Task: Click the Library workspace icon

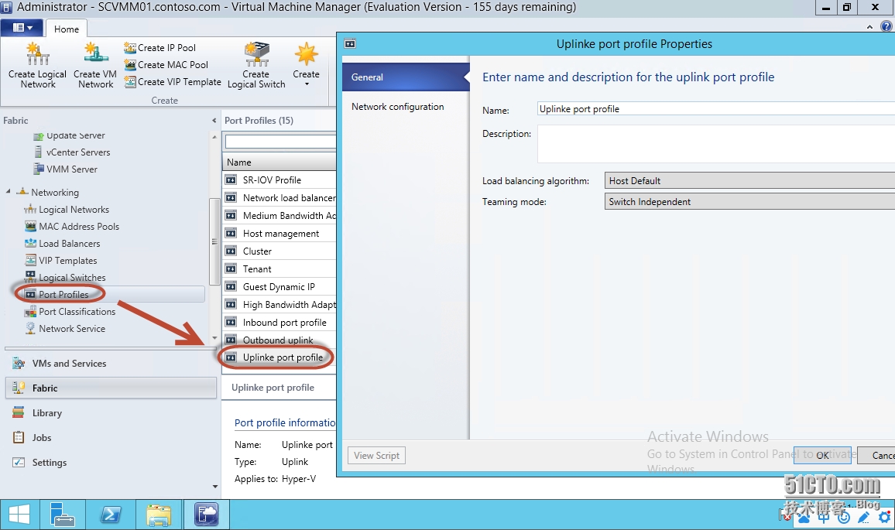Action: tap(19, 412)
